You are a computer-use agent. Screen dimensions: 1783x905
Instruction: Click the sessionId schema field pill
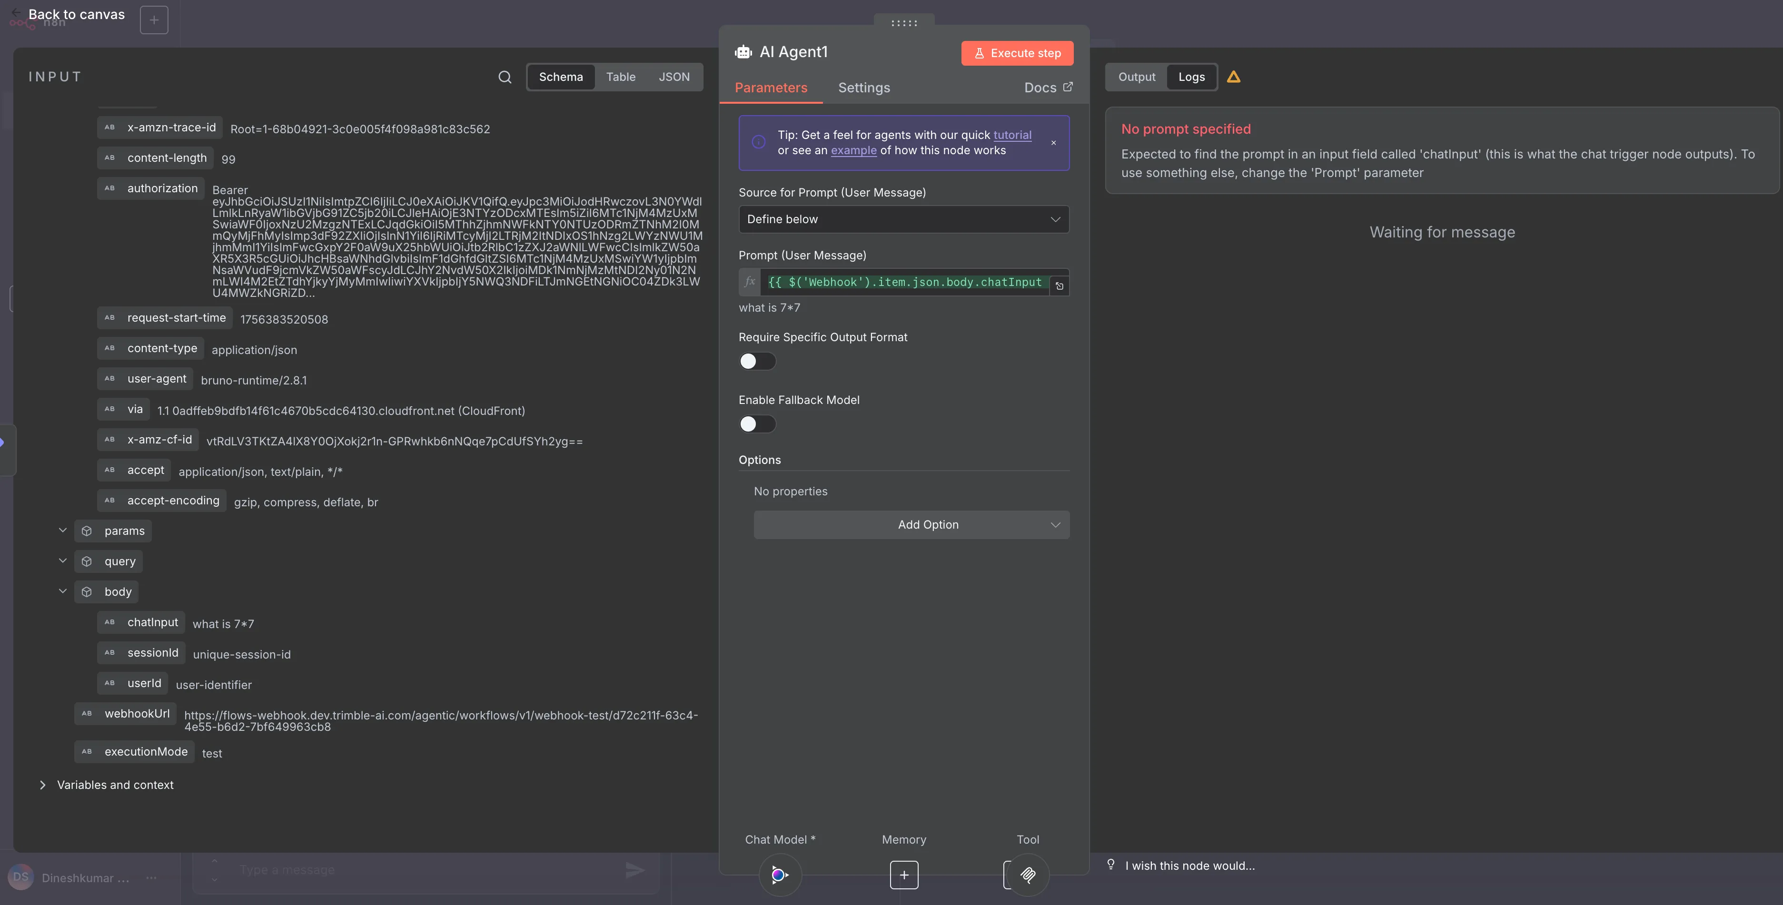pyautogui.click(x=141, y=652)
